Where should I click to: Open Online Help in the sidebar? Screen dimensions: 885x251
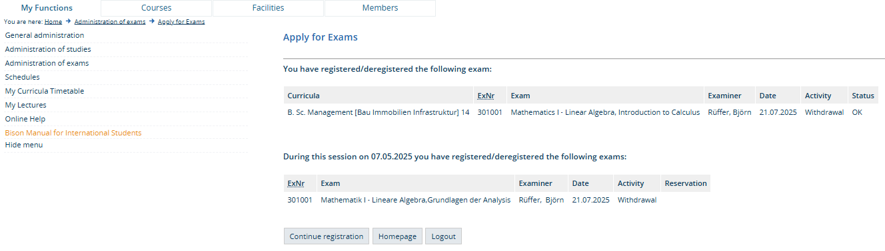point(25,119)
